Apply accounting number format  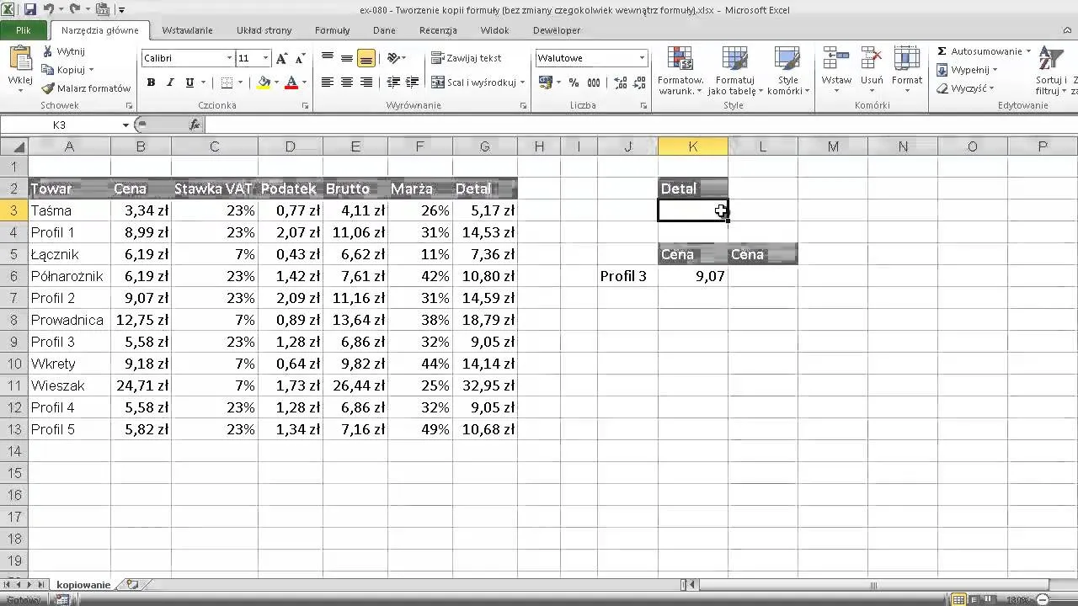point(545,82)
